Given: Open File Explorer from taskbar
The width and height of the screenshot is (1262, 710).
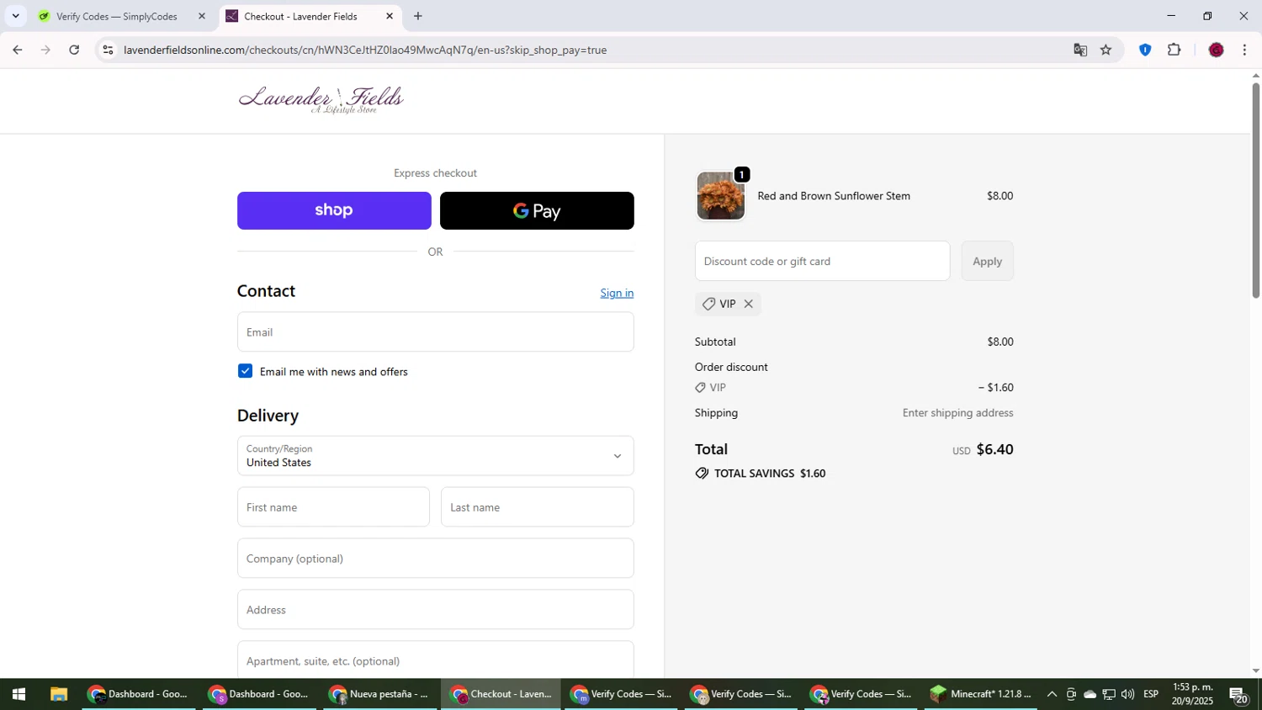Looking at the screenshot, I should tap(58, 694).
